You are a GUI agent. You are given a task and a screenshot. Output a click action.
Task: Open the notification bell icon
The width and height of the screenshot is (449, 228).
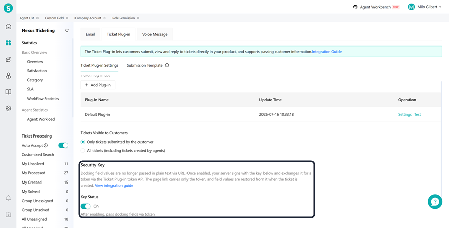8,198
